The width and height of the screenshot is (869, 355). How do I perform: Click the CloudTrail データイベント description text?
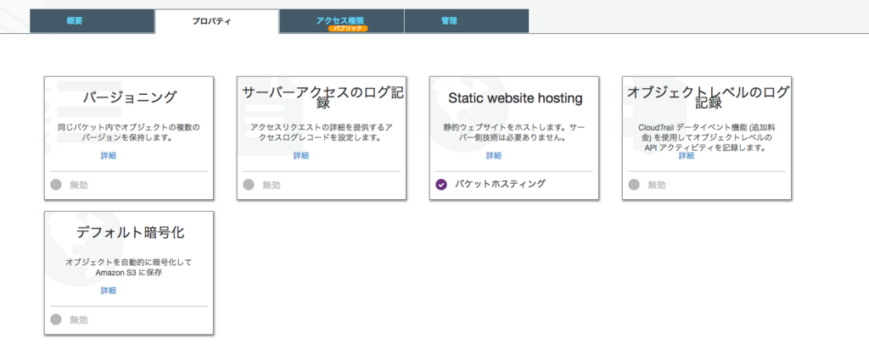(707, 138)
